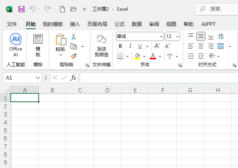238x168 pixels.
Task: Copy selection with copy icon
Action: click(74, 46)
